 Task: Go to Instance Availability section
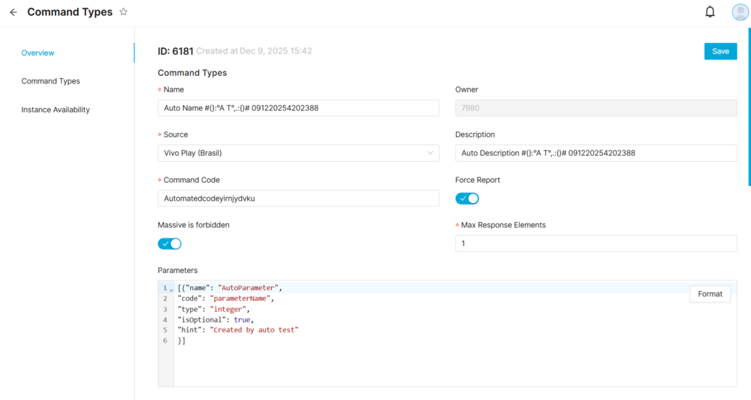[x=56, y=110]
